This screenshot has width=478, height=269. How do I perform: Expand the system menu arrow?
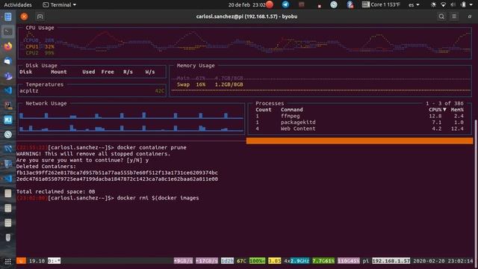pos(471,5)
